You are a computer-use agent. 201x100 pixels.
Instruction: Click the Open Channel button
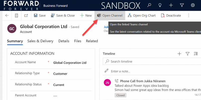point(110,15)
